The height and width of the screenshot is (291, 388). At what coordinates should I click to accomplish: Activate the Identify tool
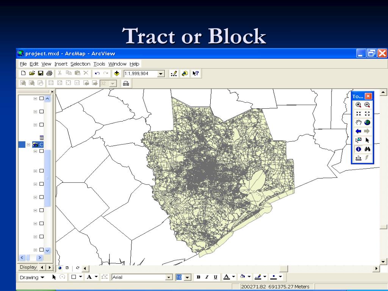358,149
